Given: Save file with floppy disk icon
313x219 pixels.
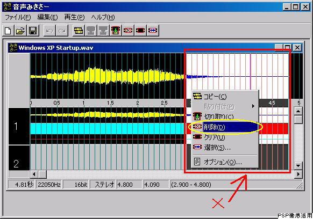Looking at the screenshot, I should pyautogui.click(x=33, y=31).
